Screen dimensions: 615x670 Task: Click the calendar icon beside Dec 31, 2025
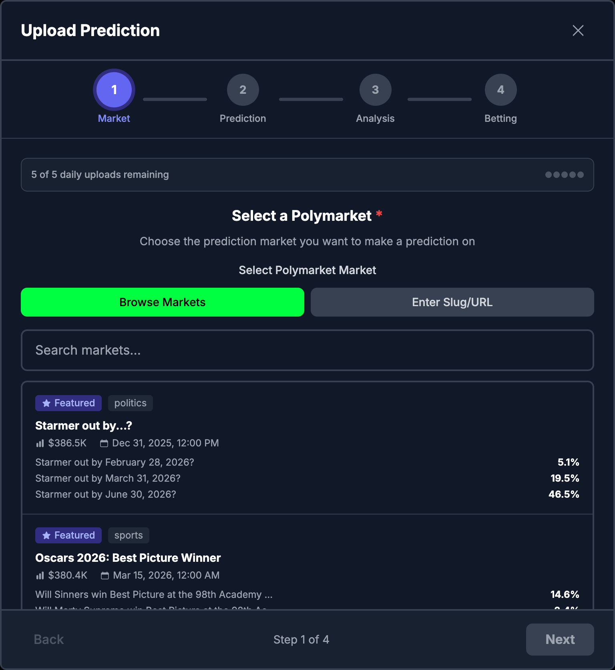tap(104, 443)
